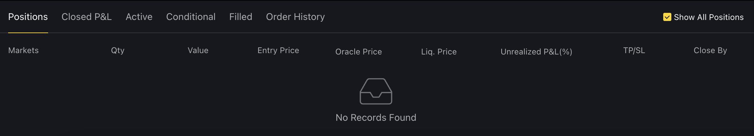Click the yellow checkmark box icon
The height and width of the screenshot is (136, 754).
tap(667, 17)
